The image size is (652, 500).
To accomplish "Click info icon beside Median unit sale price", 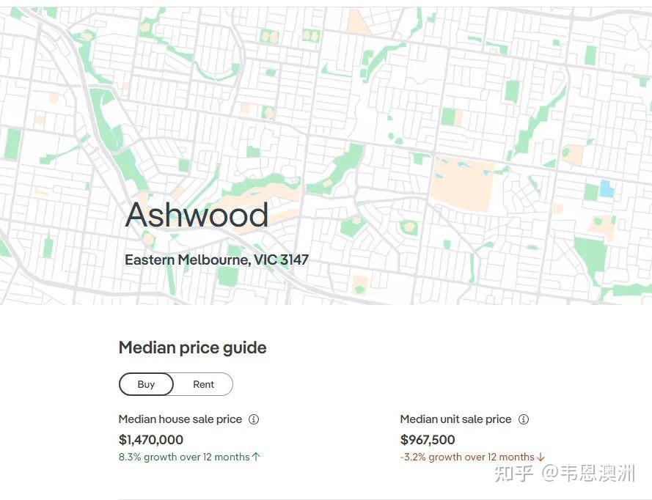I will 524,419.
